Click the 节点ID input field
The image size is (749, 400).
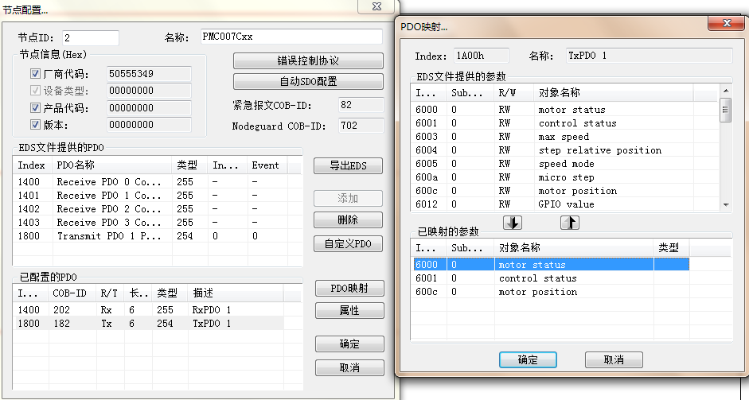89,38
